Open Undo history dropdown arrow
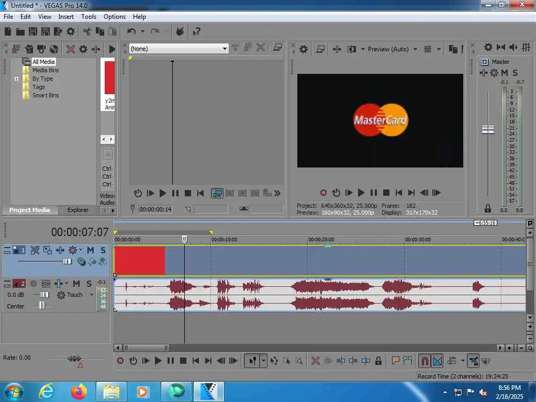 click(142, 32)
